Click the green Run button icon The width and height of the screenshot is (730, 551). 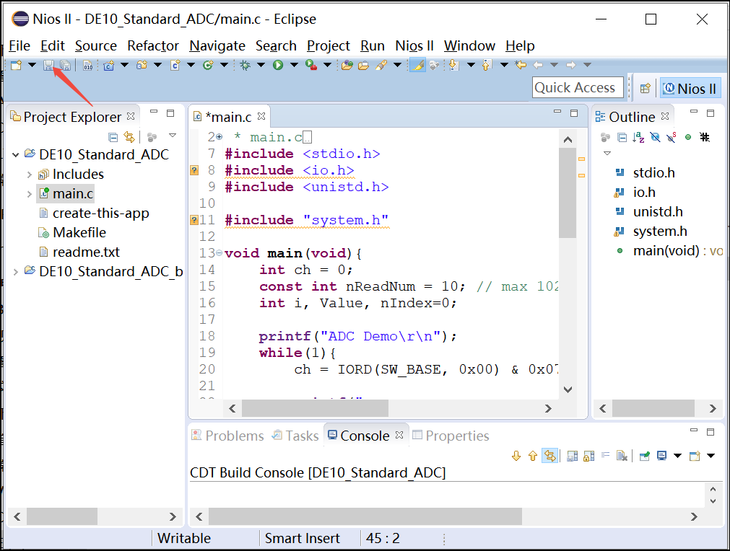278,65
